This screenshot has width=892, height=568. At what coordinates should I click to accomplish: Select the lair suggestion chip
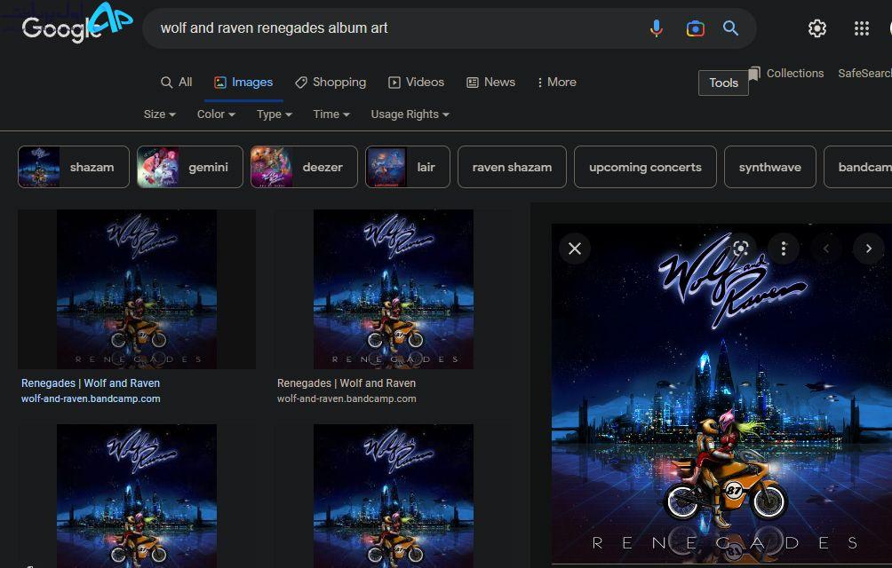tap(407, 167)
